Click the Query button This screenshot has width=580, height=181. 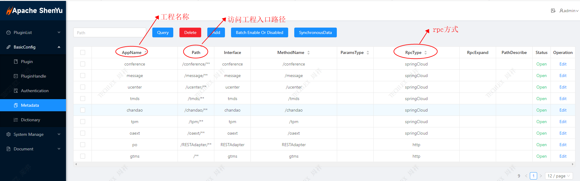163,32
